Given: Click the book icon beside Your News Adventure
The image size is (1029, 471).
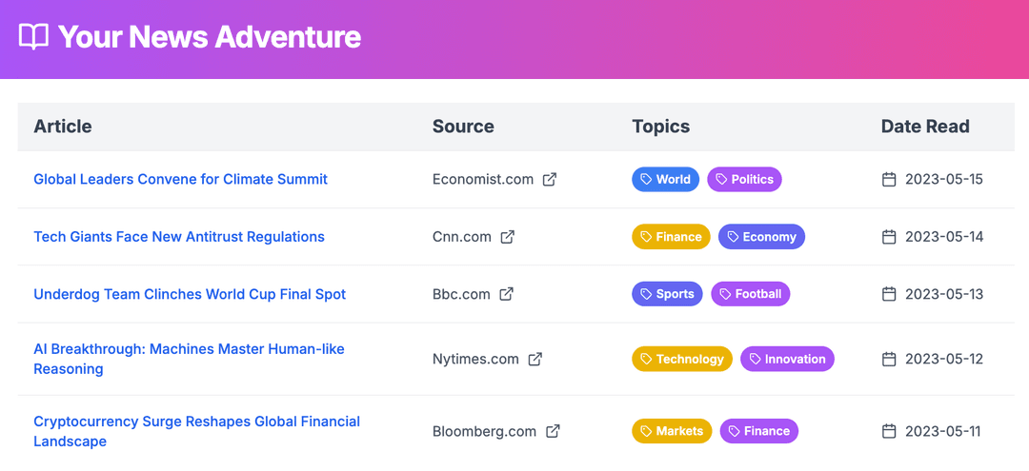Looking at the screenshot, I should click(33, 37).
